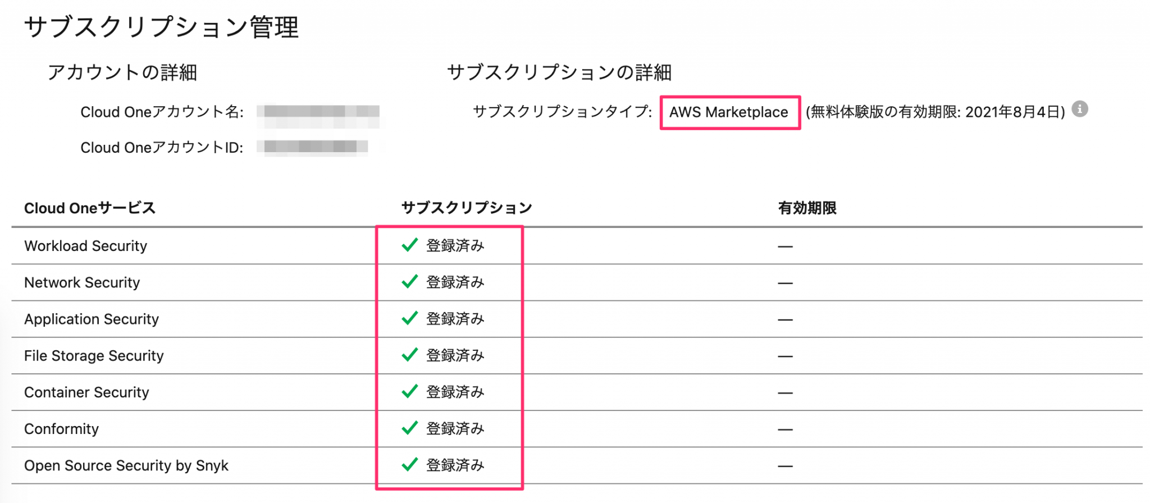Click the green checkmark for Conformity
Screen dimensions: 1150x503
pyautogui.click(x=410, y=428)
